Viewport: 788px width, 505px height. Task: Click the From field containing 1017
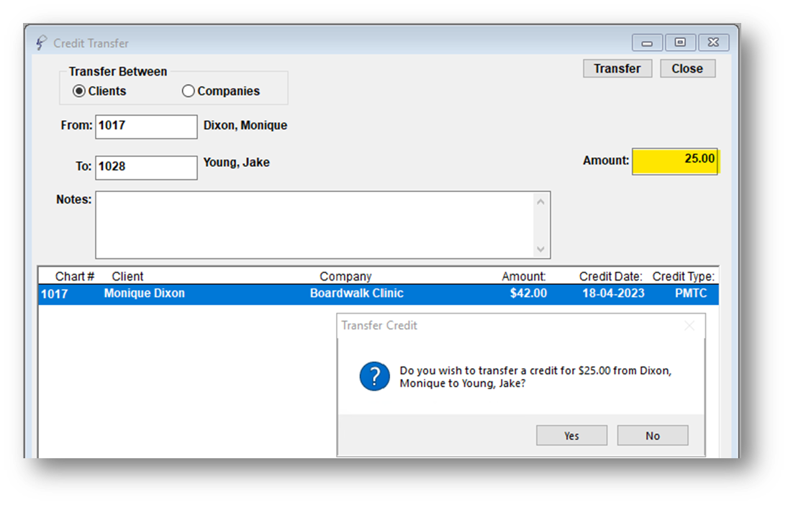pos(146,127)
